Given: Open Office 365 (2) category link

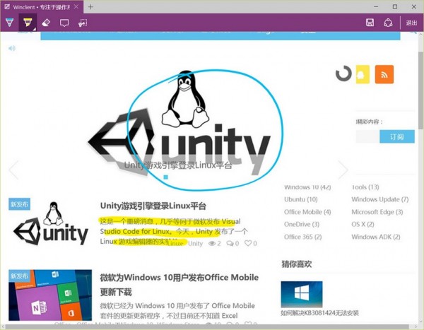Looking at the screenshot, I should coord(303,237).
